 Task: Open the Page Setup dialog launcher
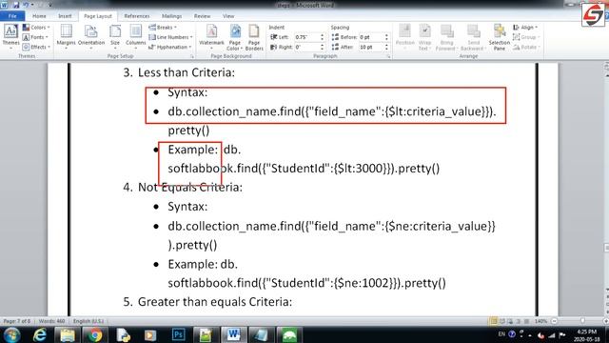point(192,56)
